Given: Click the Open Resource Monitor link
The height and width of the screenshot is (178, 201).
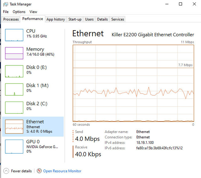Looking at the screenshot, I should pyautogui.click(x=62, y=171).
